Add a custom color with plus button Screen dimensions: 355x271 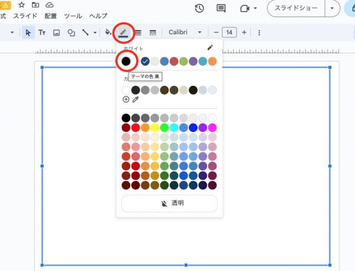click(x=126, y=99)
